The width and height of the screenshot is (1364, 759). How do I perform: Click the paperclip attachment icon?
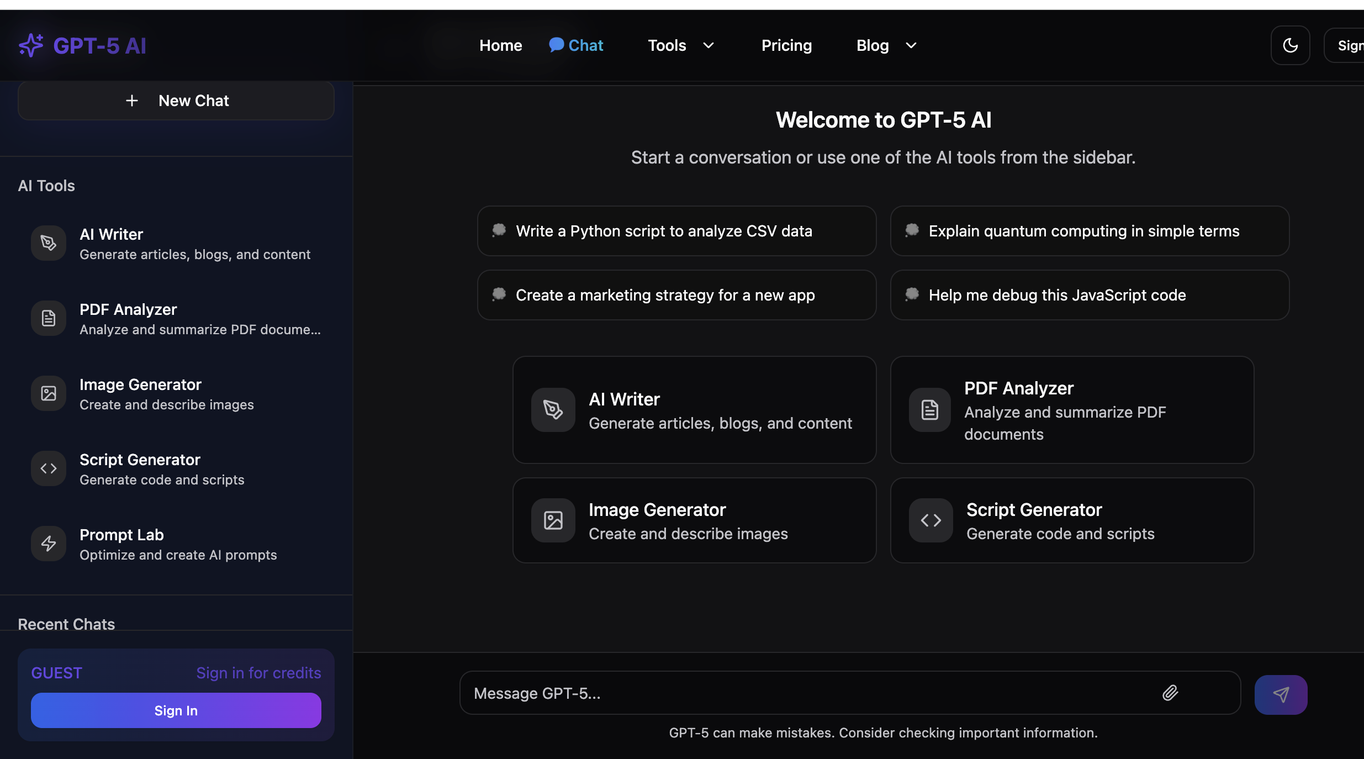coord(1170,693)
